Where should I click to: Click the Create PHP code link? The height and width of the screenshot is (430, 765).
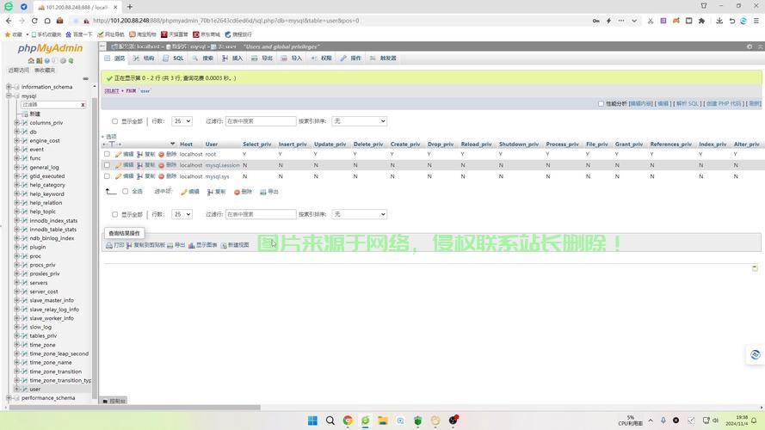[724, 103]
